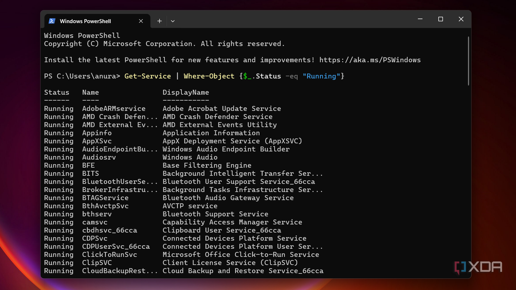This screenshot has height=290, width=516.
Task: Click Cloud Backup and Restore Service_66cca text
Action: pyautogui.click(x=243, y=271)
